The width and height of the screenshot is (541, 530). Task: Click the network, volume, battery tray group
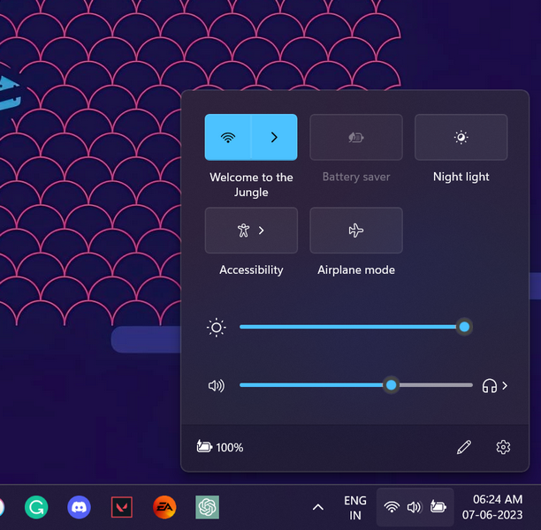pyautogui.click(x=415, y=507)
